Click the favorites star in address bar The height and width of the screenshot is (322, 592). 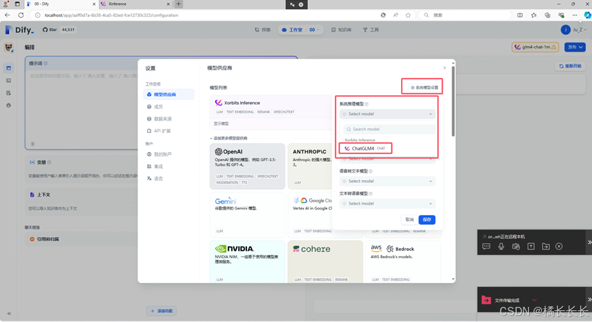[x=408, y=15]
